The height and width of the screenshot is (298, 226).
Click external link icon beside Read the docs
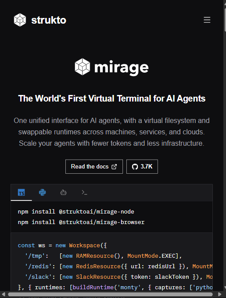coord(114,167)
